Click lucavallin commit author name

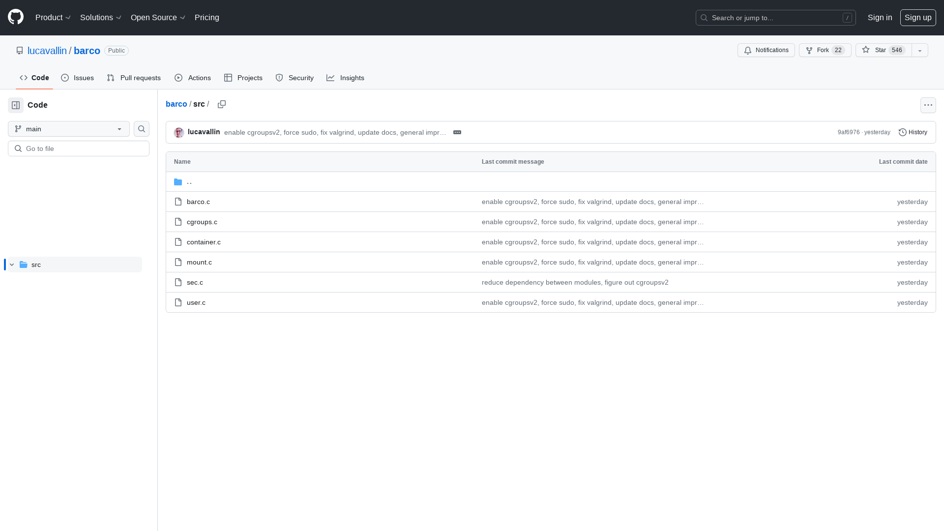[x=204, y=132]
